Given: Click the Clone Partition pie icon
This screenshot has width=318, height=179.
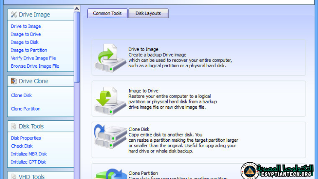Looking at the screenshot, I should (111, 174).
